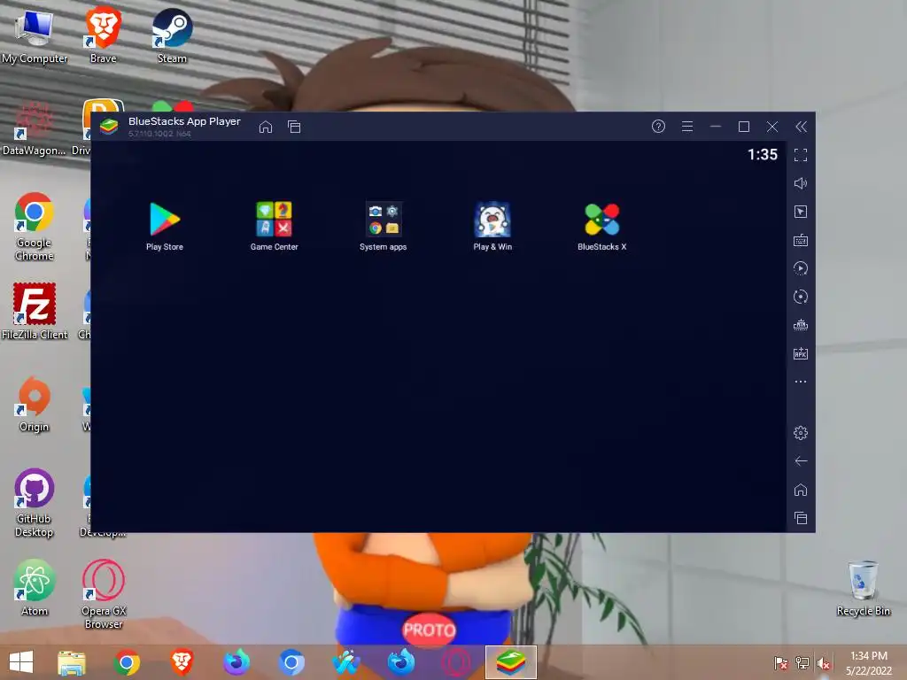Open the memory trim icon in sidebar
The image size is (907, 680).
(x=801, y=325)
